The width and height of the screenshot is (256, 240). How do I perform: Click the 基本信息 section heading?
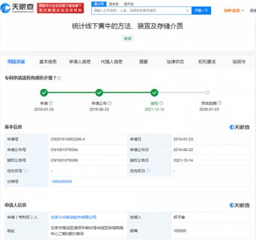(x=13, y=127)
